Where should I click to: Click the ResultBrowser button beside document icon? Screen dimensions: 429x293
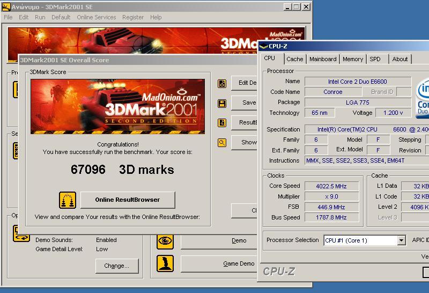(244, 123)
